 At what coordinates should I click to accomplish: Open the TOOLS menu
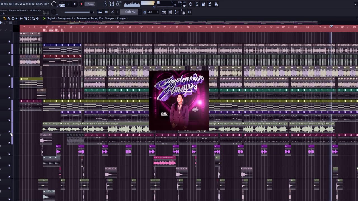39,4
